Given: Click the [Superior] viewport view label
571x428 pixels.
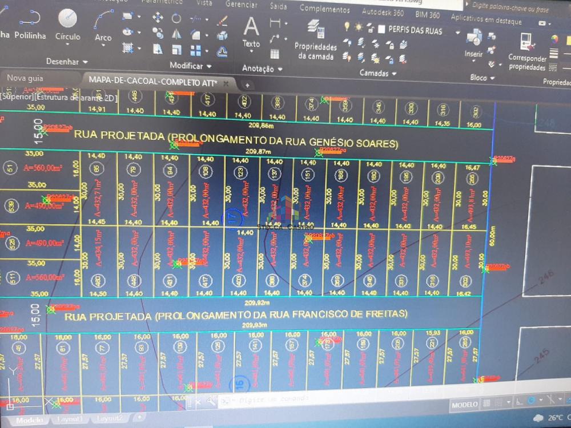Looking at the screenshot, I should 17,97.
